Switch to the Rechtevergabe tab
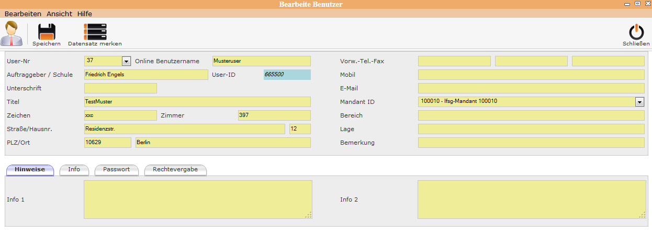652x235 pixels. tap(175, 170)
